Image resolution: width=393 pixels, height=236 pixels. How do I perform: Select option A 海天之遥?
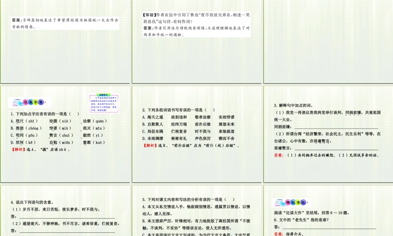(152, 117)
